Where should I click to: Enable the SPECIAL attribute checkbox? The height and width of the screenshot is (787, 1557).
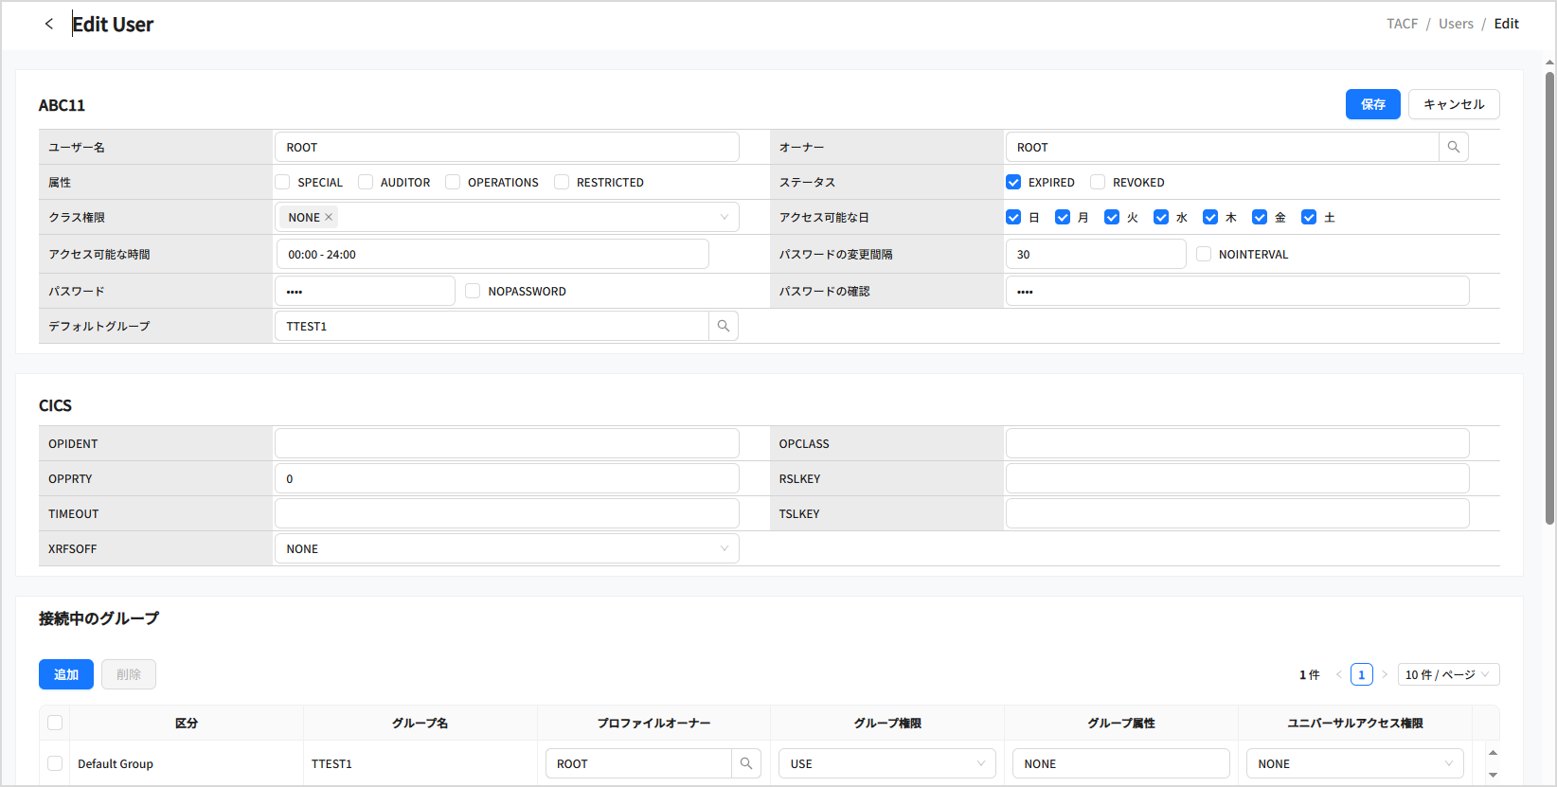[282, 182]
